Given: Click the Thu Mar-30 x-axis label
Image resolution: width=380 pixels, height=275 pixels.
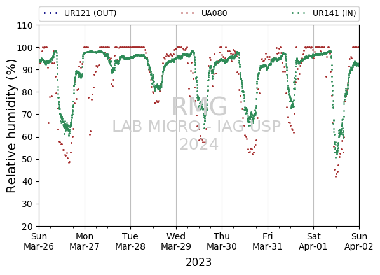Looking at the screenshot, I should 222,241.
